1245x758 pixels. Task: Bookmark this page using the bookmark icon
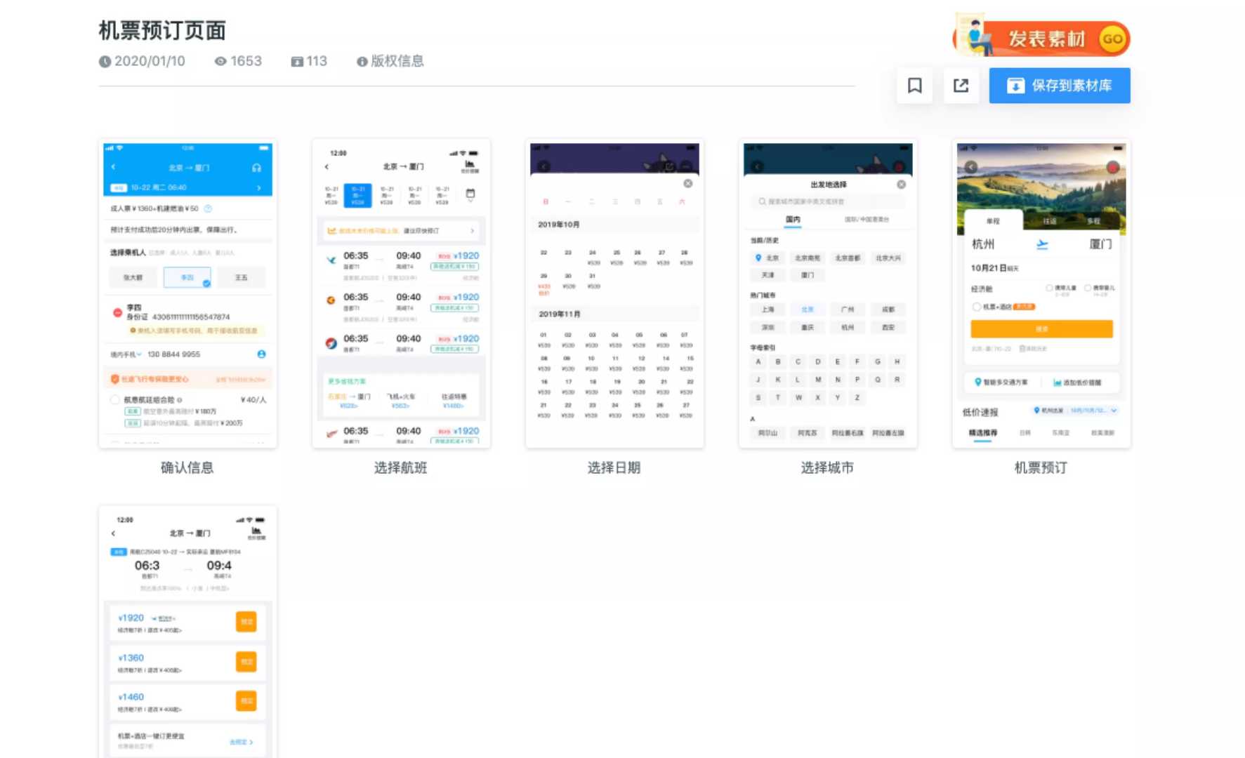(x=914, y=85)
